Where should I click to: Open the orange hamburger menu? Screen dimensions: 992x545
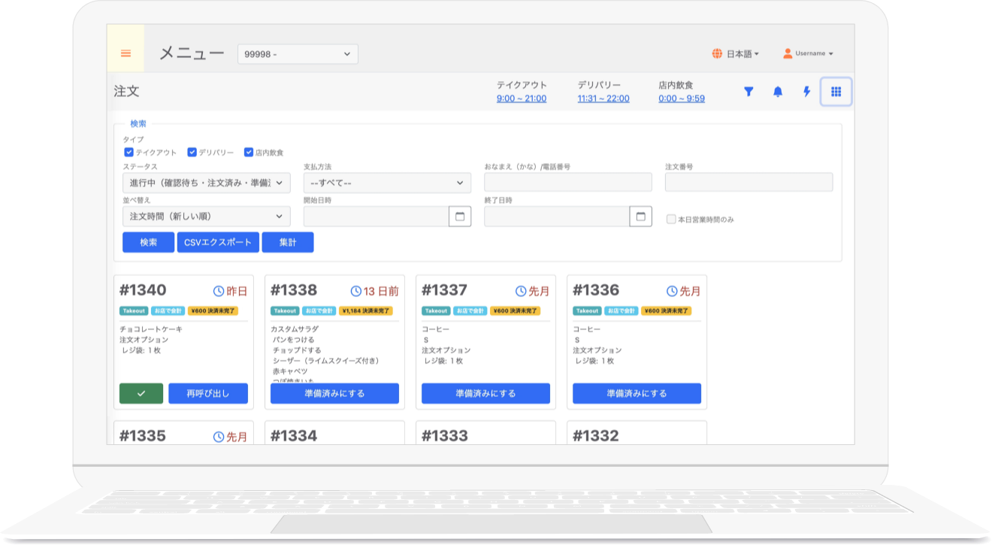(125, 53)
